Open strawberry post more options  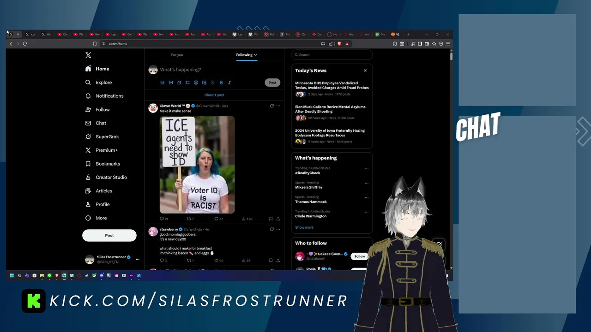(x=278, y=229)
